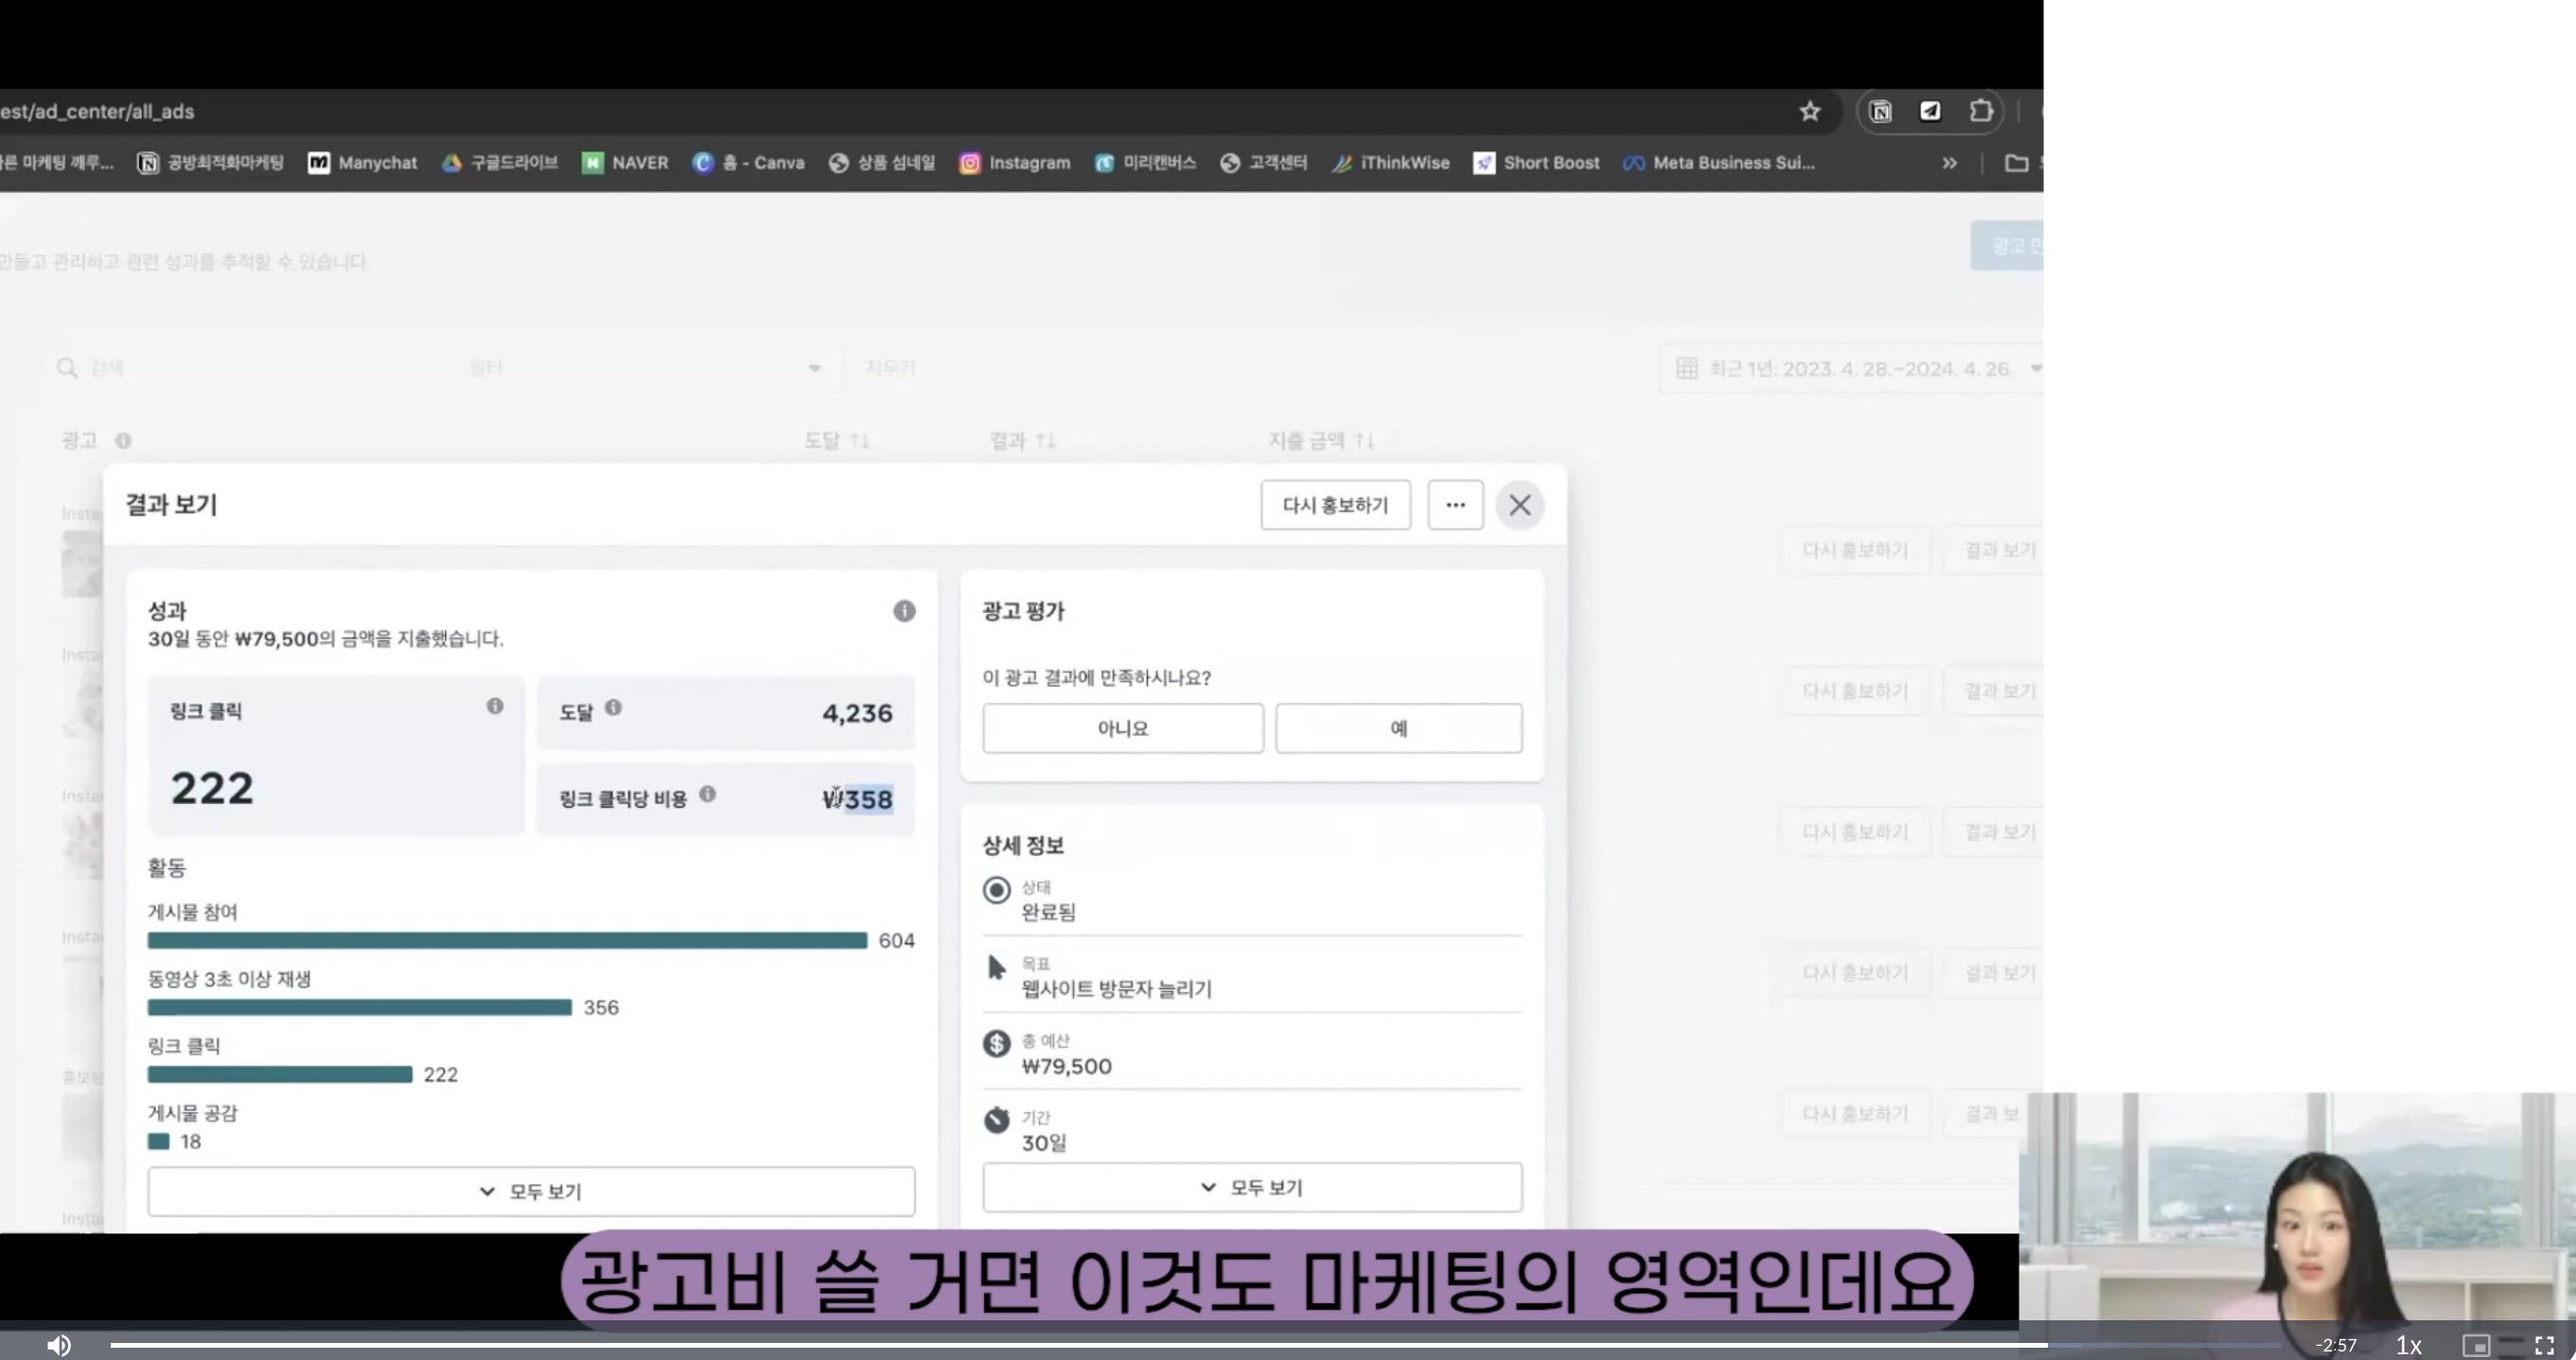Click 다시 홍보하기 in the dialog header
Screen dimensions: 2576x1360
[x=1335, y=506]
